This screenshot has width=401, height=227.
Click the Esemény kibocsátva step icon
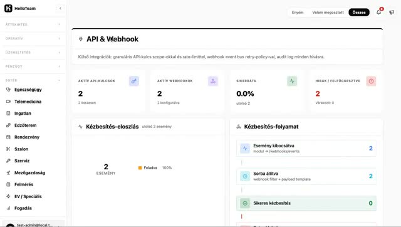click(x=245, y=149)
